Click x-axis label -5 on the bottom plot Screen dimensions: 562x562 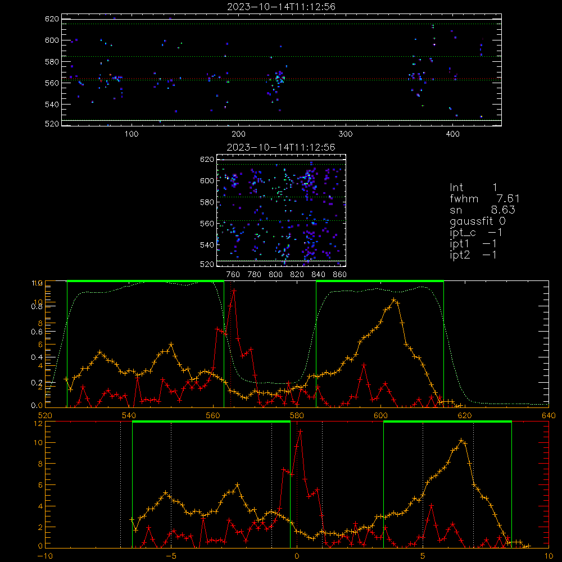(x=171, y=556)
